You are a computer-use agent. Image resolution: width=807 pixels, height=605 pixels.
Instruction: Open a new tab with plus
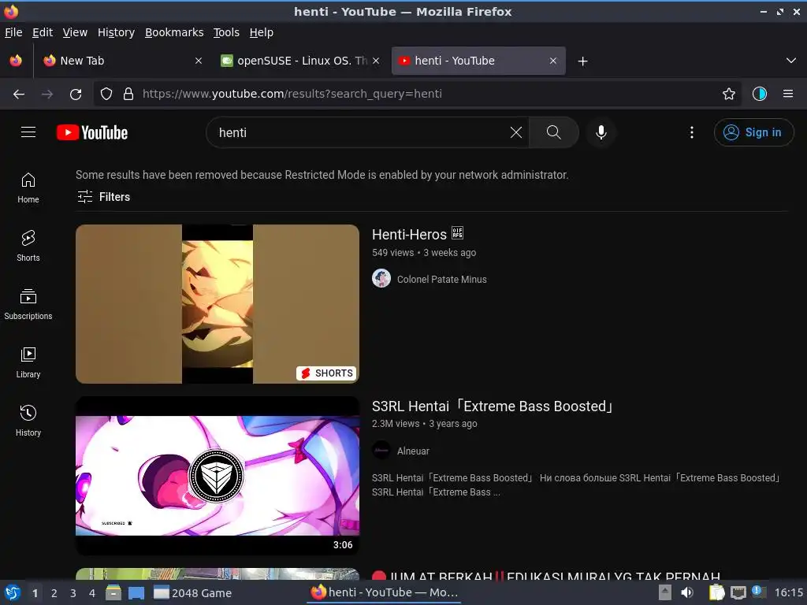coord(582,61)
